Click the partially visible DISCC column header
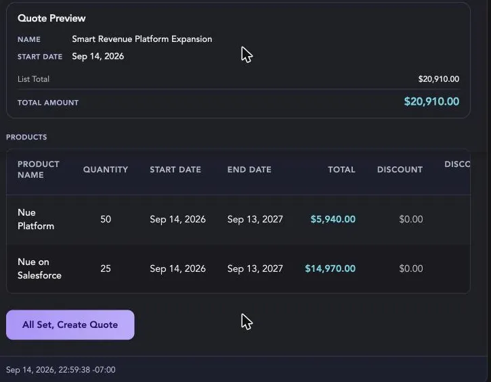The height and width of the screenshot is (382, 491). [x=457, y=164]
